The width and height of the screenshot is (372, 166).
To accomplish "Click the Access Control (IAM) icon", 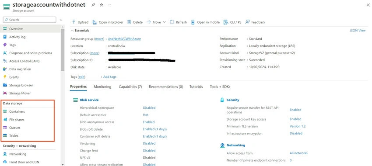I will click(5, 61).
